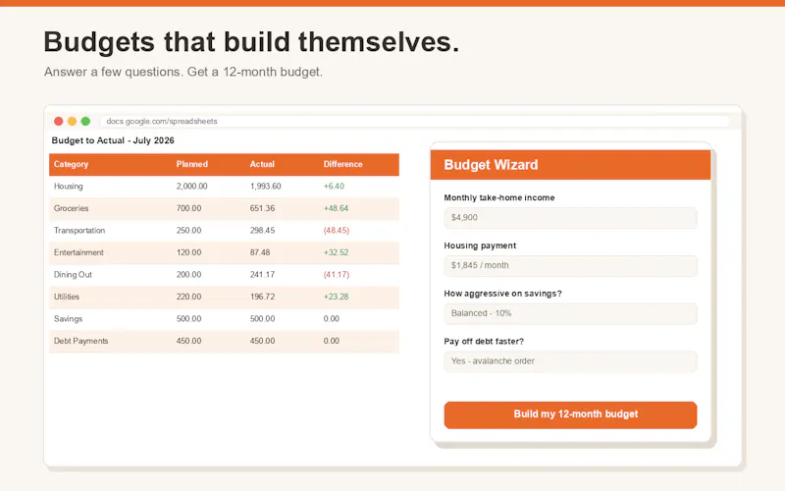Click the Utilities planned value 220.00
The height and width of the screenshot is (491, 785).
point(188,297)
